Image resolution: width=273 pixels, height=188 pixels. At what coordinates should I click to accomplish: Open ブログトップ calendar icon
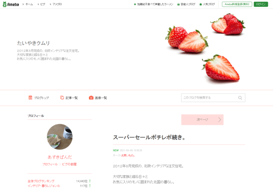pos(30,98)
